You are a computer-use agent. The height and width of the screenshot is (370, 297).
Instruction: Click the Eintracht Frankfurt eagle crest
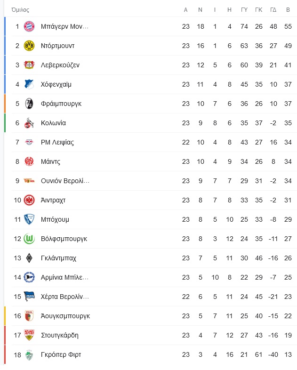point(29,200)
